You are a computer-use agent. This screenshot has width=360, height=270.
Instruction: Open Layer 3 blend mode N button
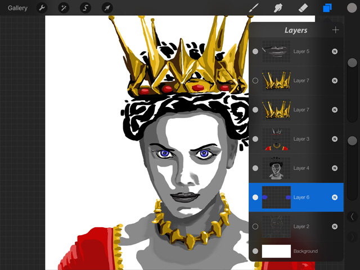[335, 139]
